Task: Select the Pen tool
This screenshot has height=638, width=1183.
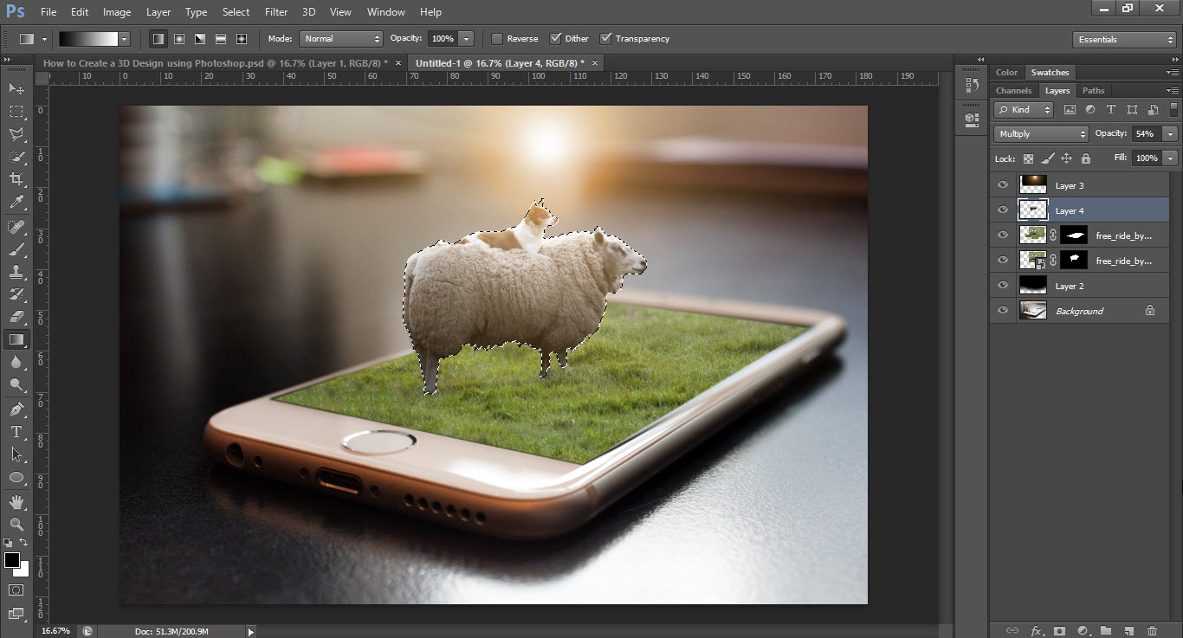Action: click(x=16, y=409)
